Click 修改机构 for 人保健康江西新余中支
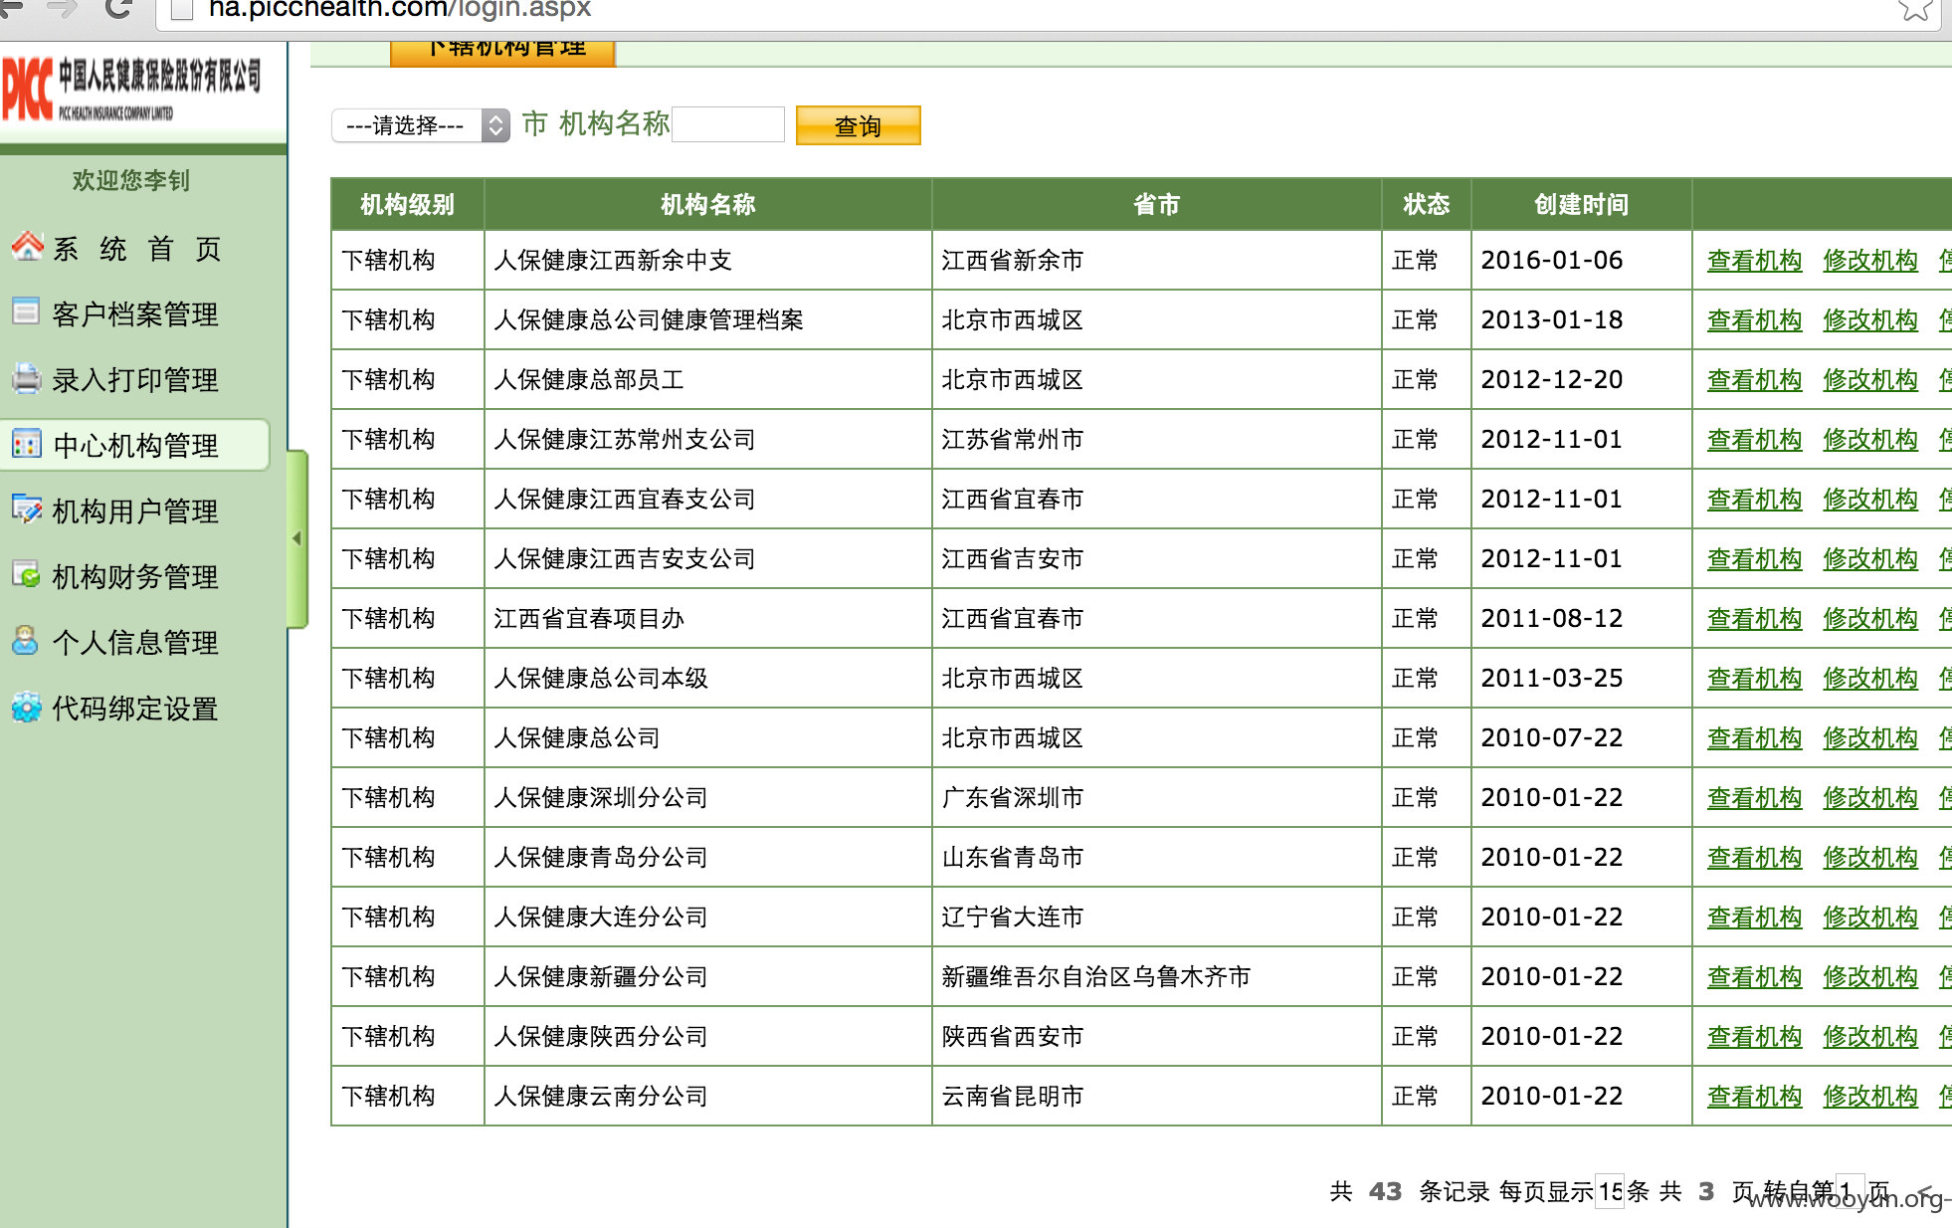 pyautogui.click(x=1869, y=261)
